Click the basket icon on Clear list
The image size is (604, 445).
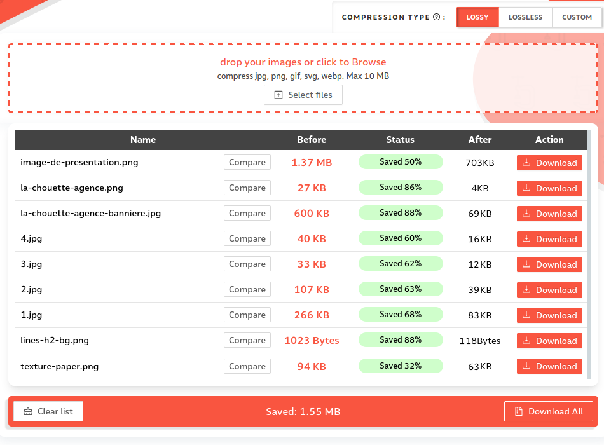28,411
